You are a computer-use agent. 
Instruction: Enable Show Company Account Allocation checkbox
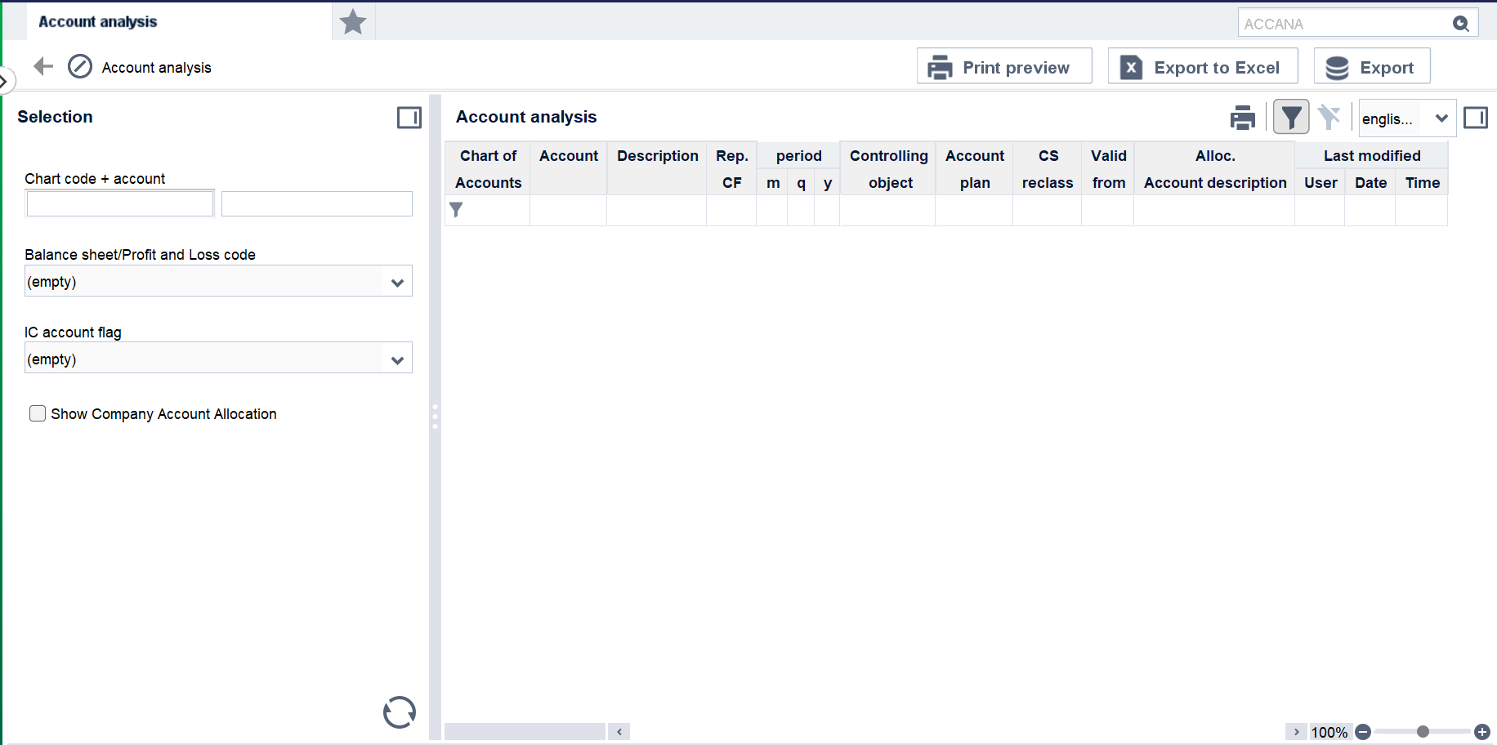(38, 413)
